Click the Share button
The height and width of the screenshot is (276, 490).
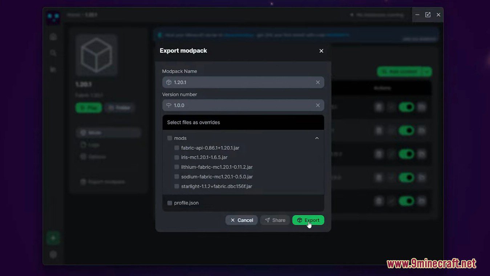(275, 220)
